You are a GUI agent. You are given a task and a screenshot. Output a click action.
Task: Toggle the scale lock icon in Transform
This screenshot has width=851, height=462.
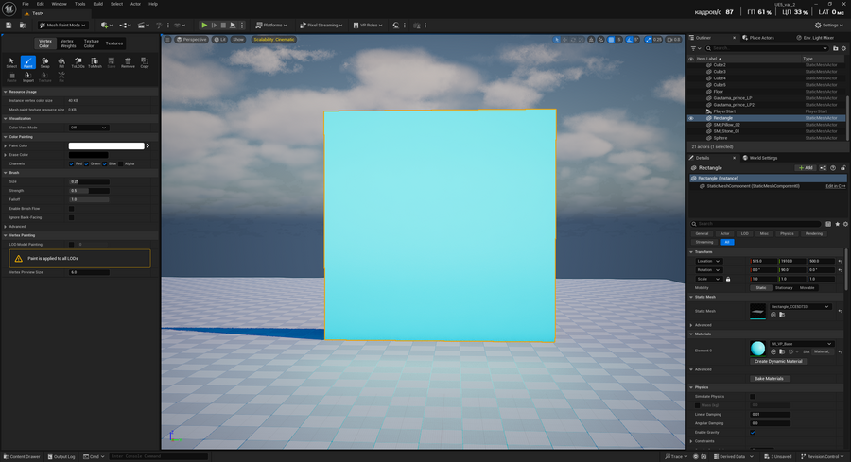coord(728,279)
